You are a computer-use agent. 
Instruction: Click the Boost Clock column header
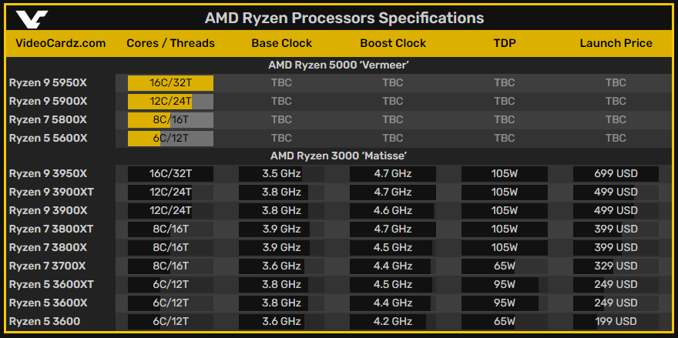tap(393, 43)
